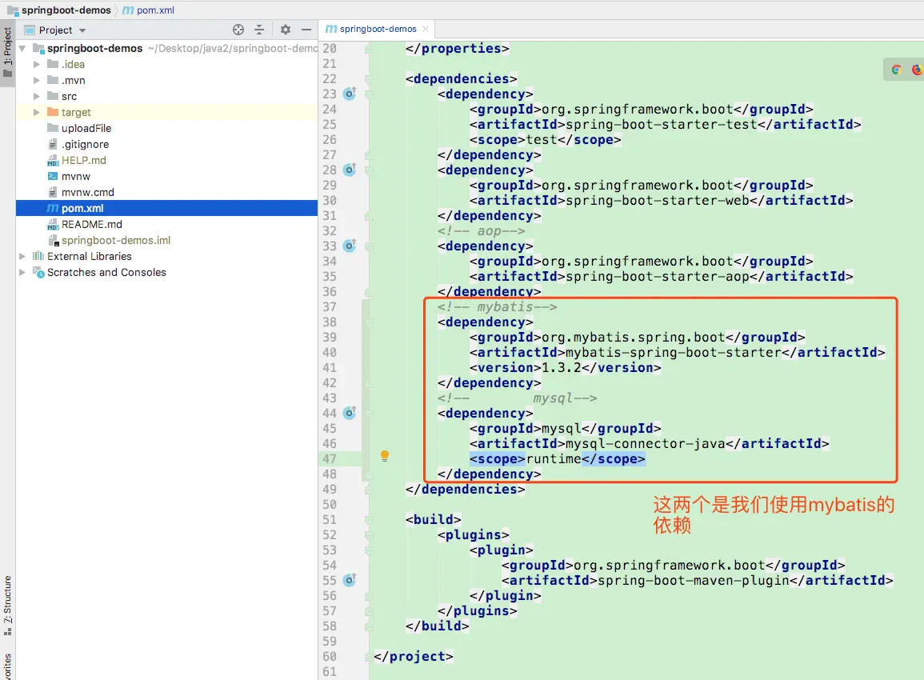Click the closing project tag on line 60
Screen dimensions: 924x680
tap(413, 657)
